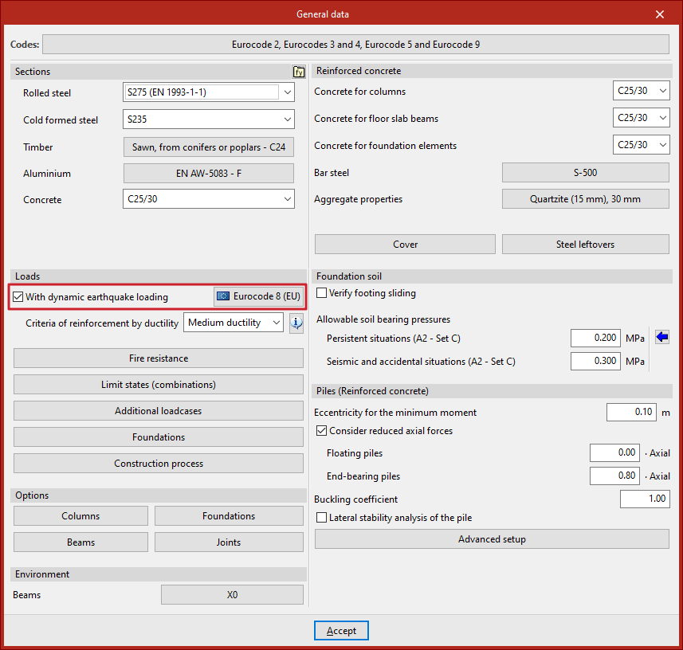The image size is (683, 650).
Task: Uncheck Consider reduced axial forces
Action: tap(321, 431)
